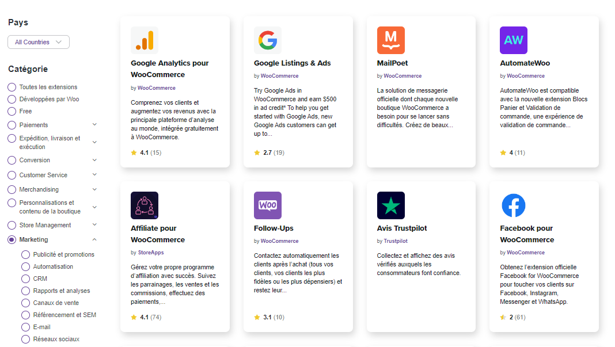Open the MailPoet logo icon
615x347 pixels.
[390, 40]
